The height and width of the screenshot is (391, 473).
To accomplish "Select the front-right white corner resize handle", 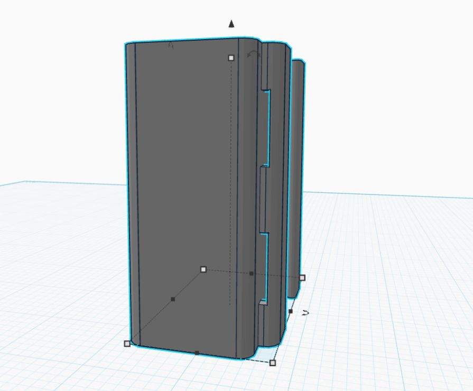I will 273,362.
